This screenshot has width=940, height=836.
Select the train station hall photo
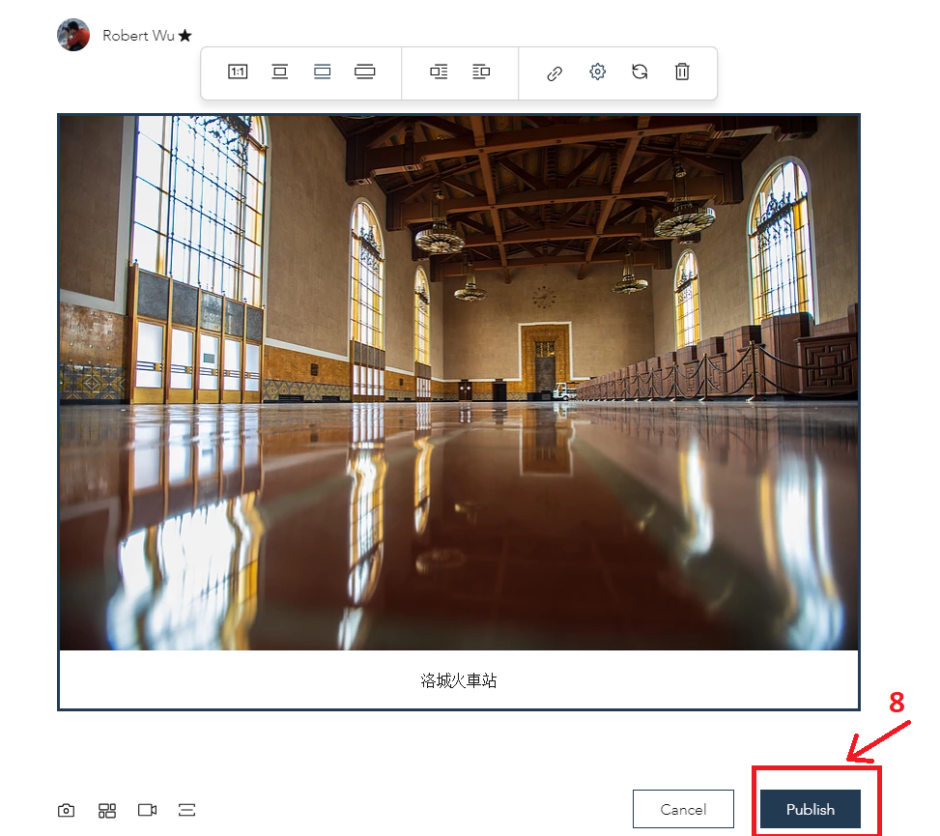click(459, 383)
